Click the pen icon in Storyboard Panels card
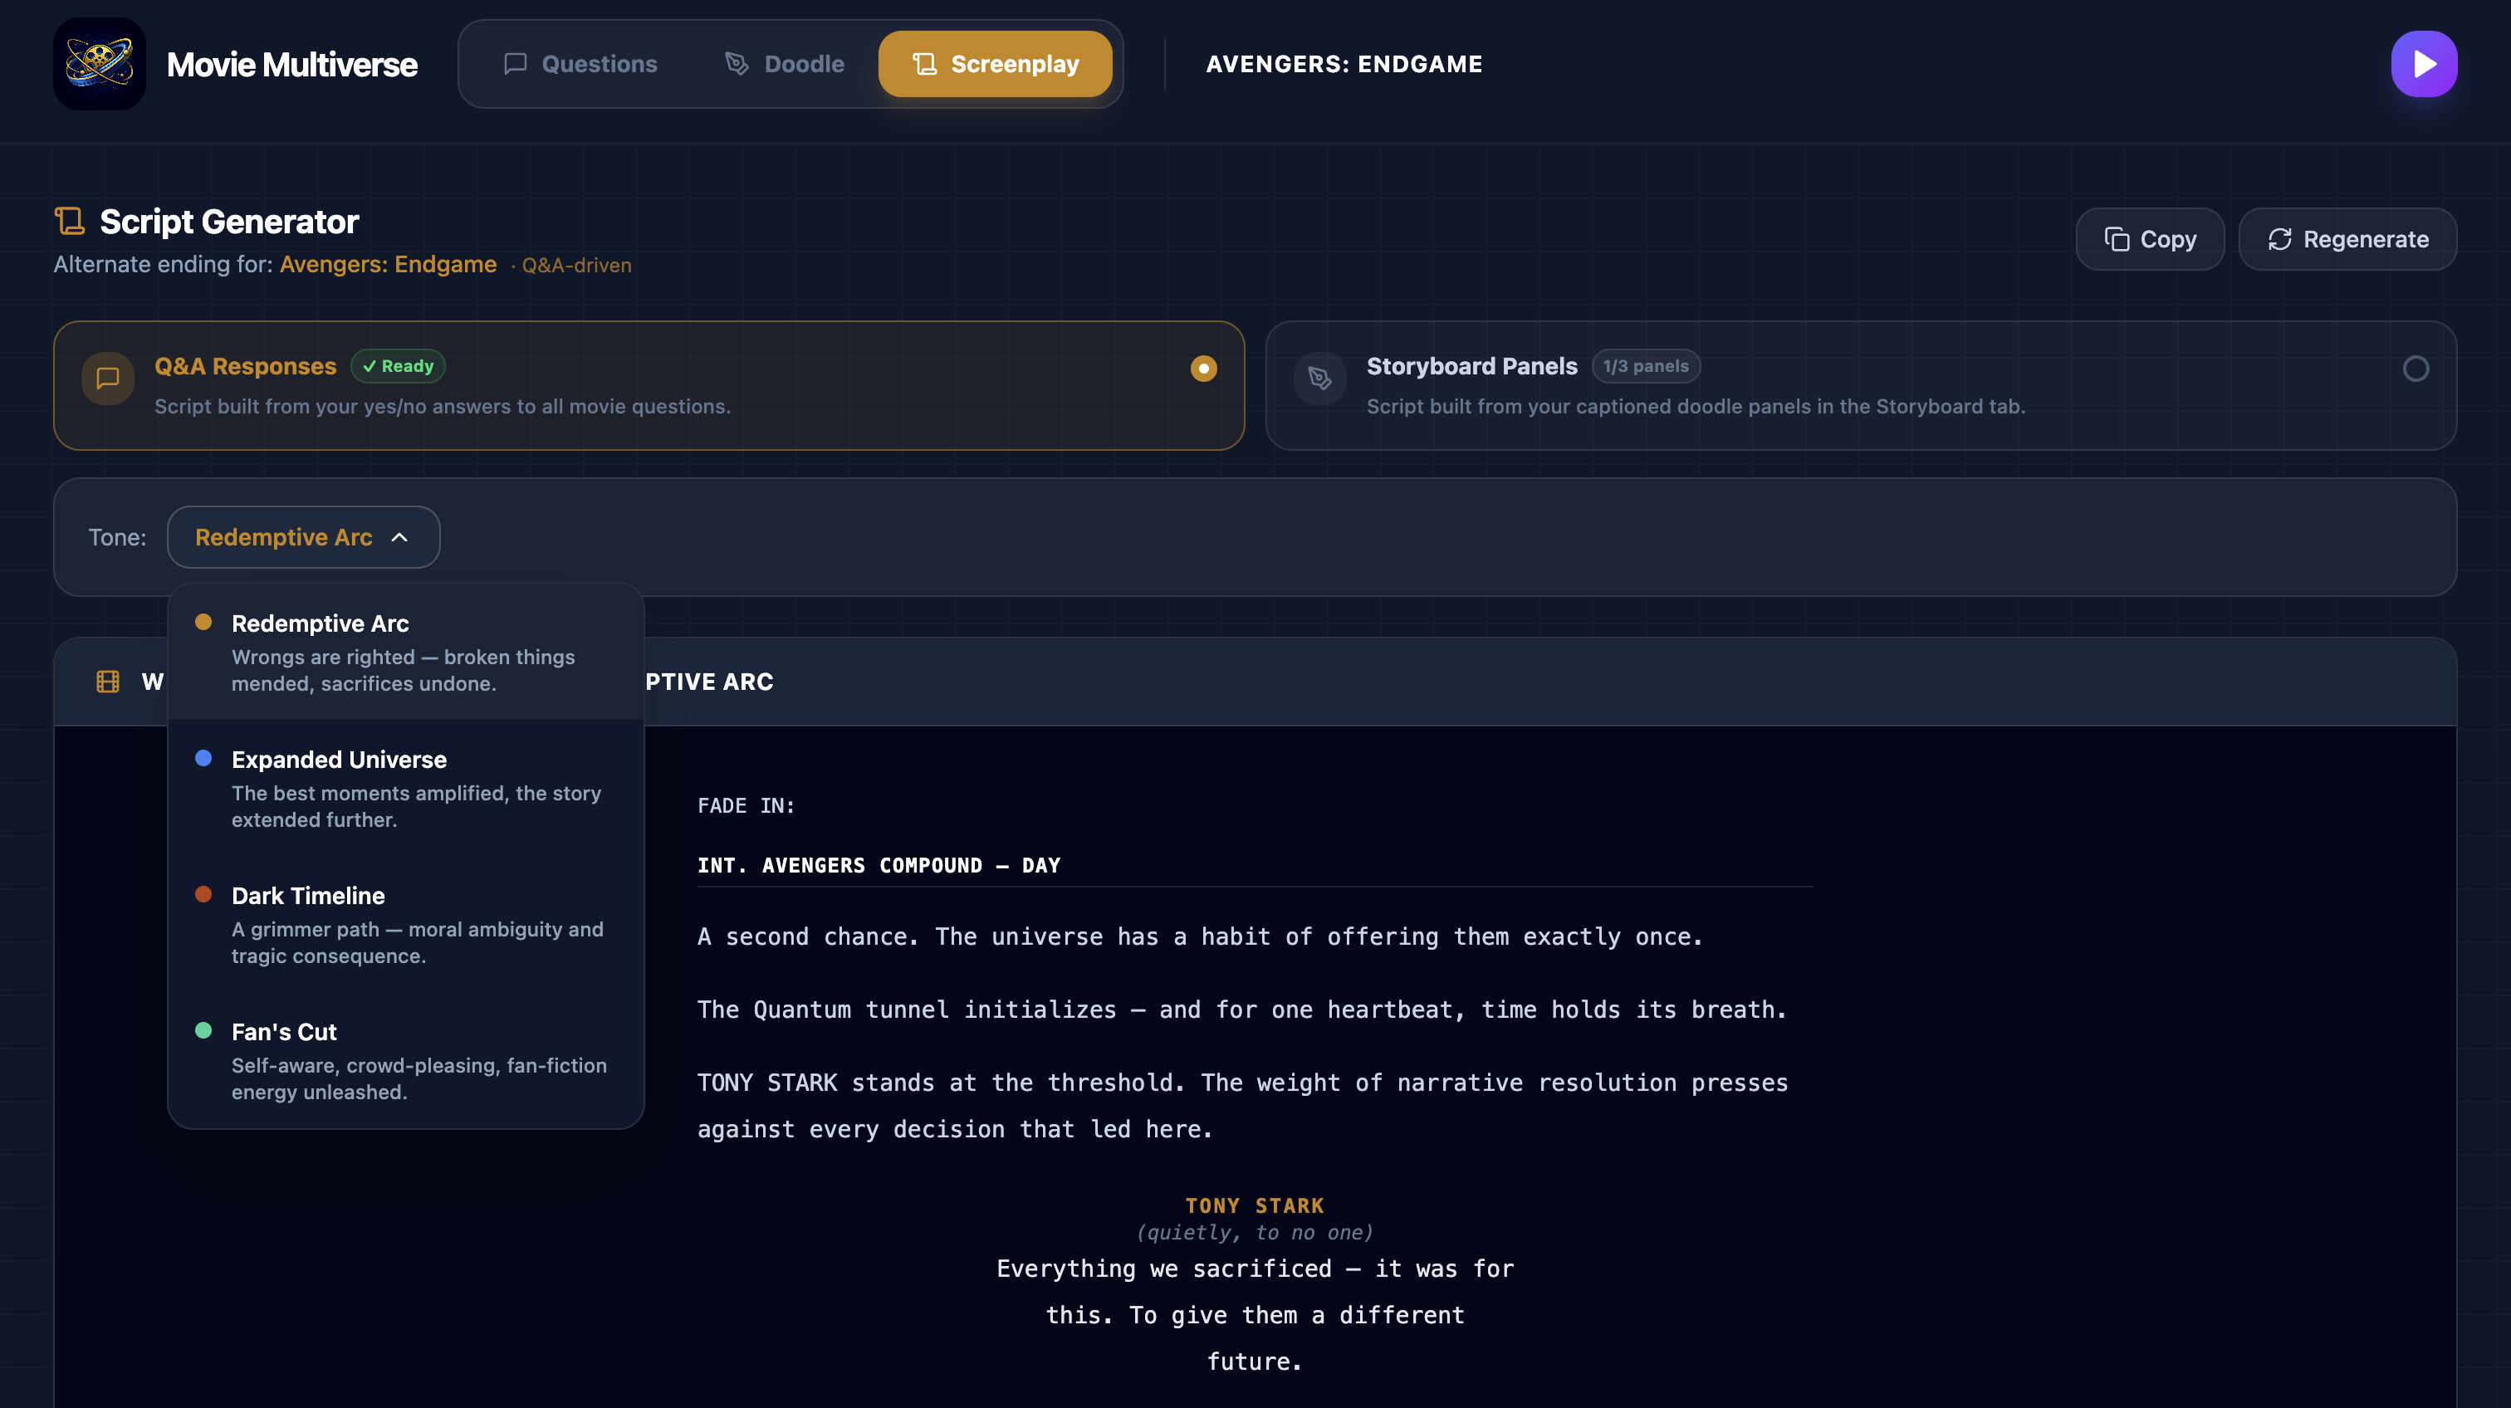This screenshot has height=1408, width=2511. pyautogui.click(x=1319, y=378)
